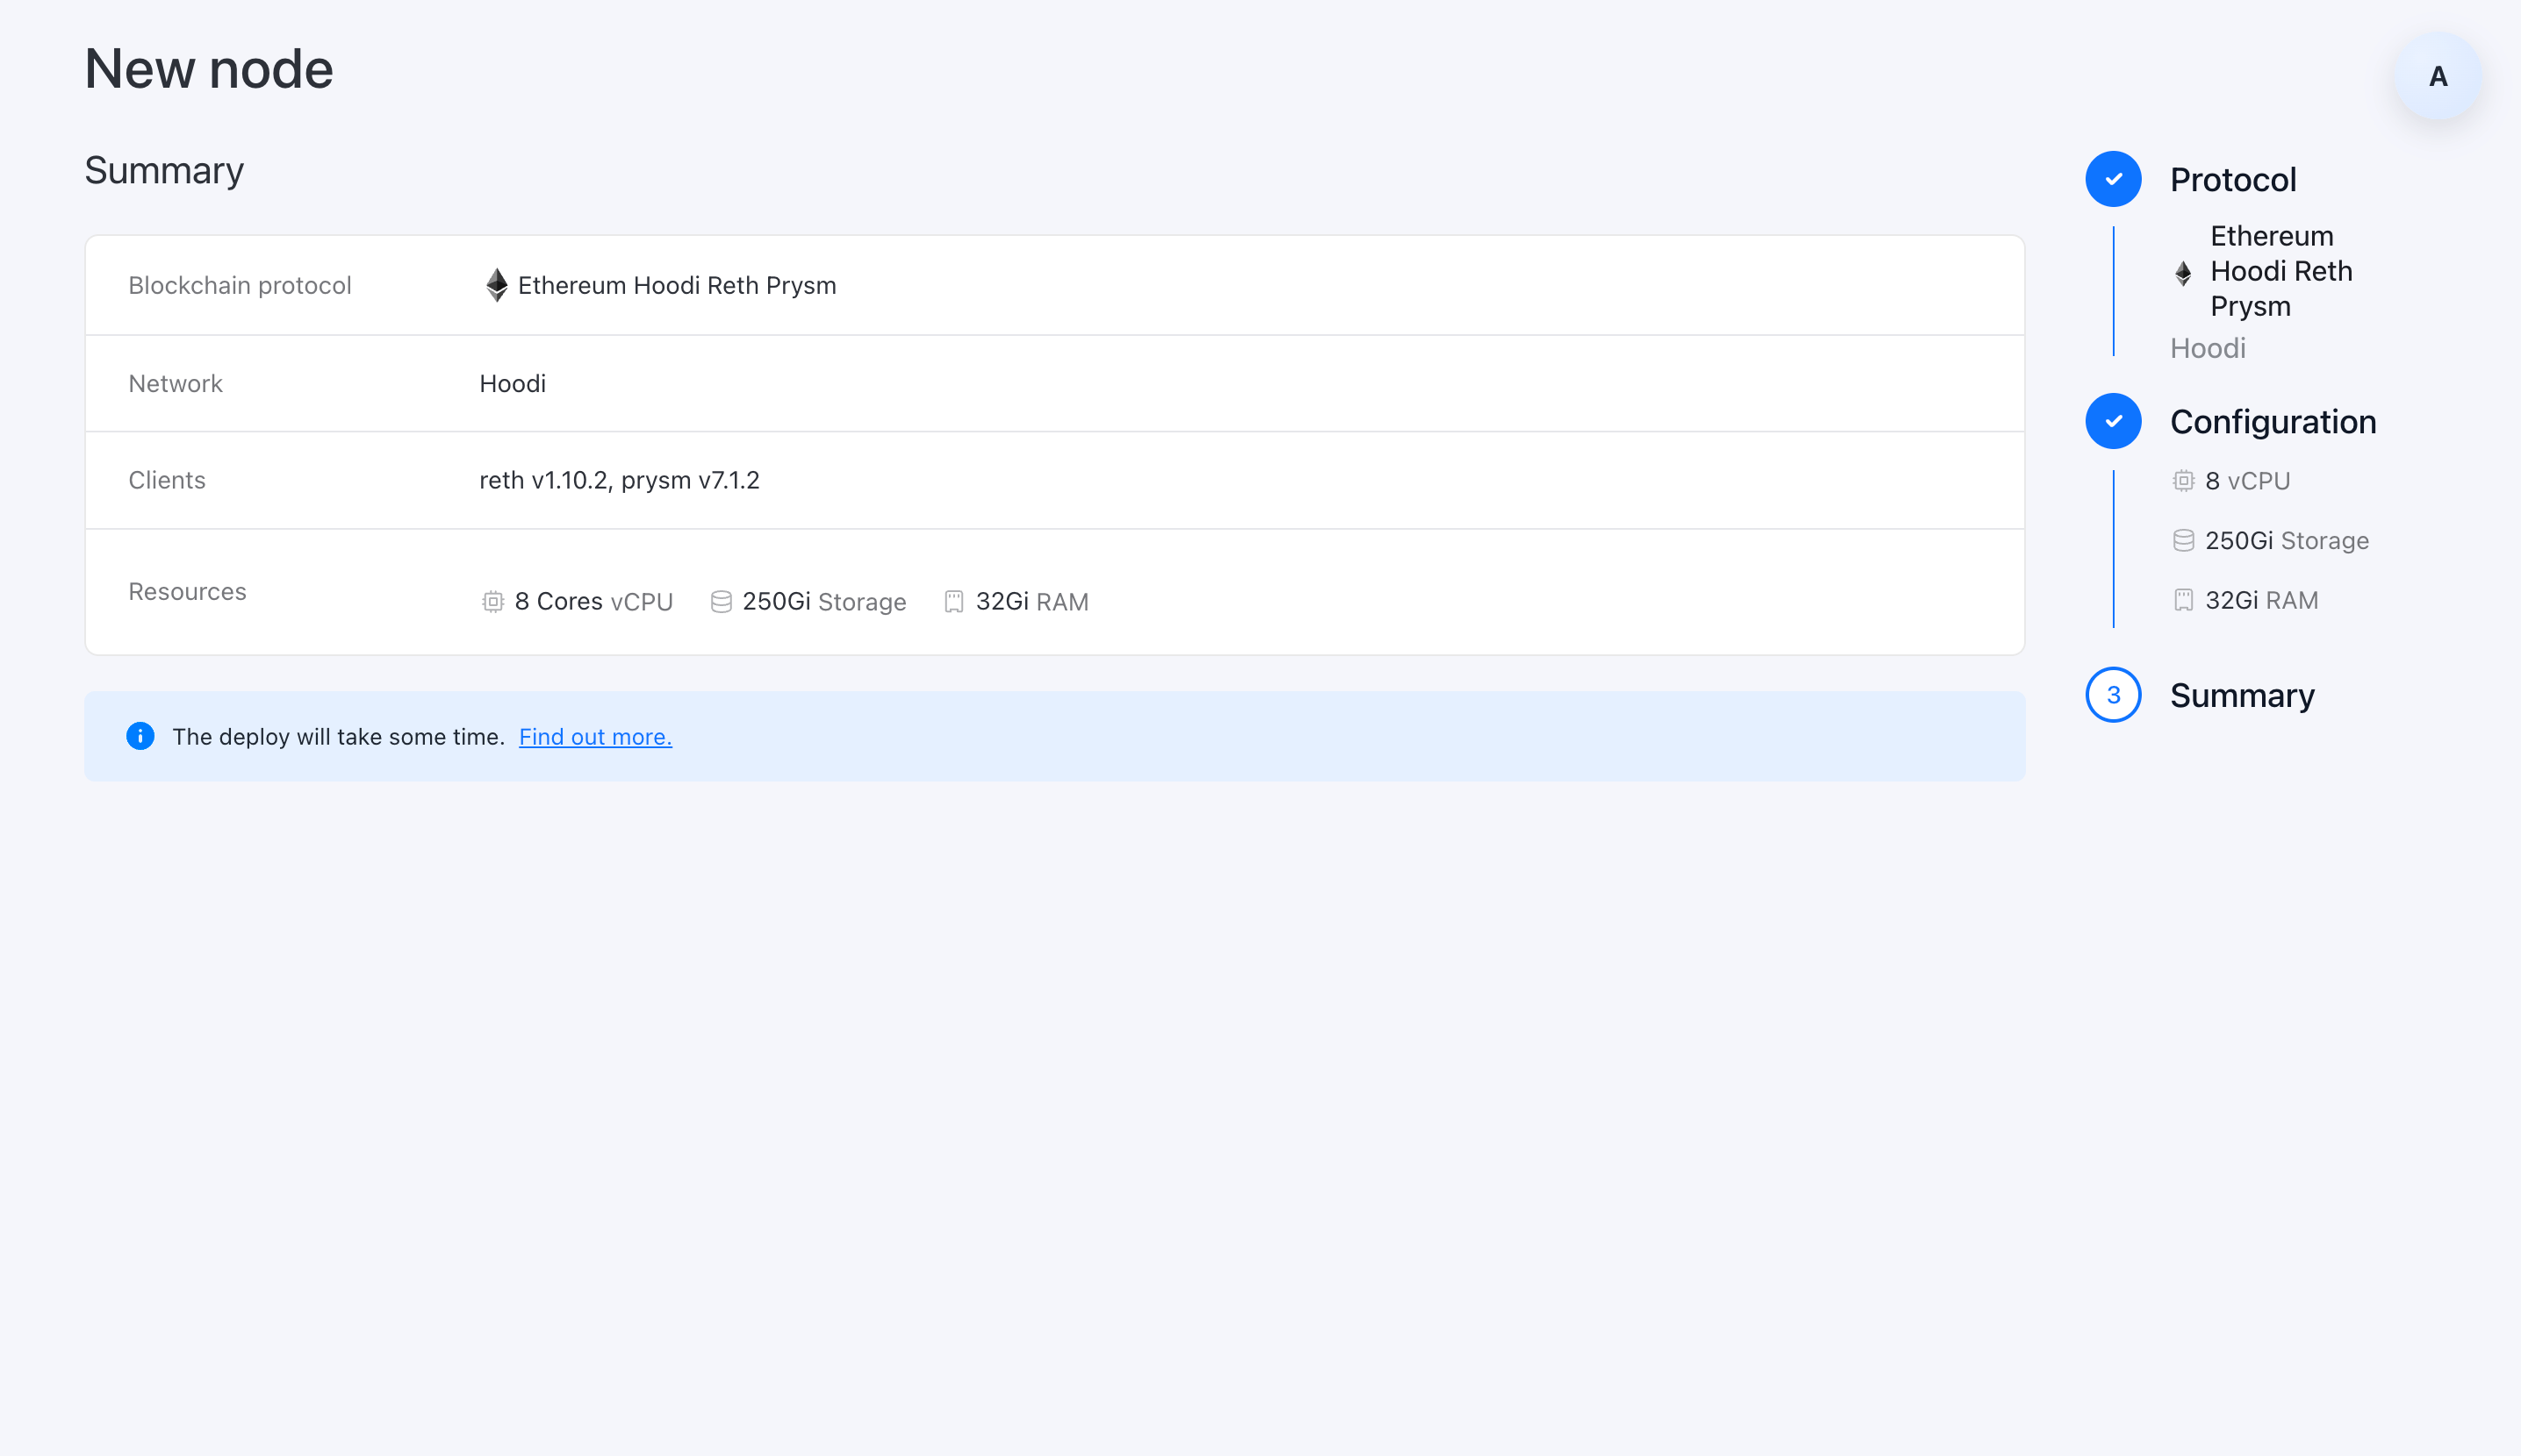Click the reth v1.10.2, prysm v7.1.2 clients text
The height and width of the screenshot is (1456, 2521).
[x=619, y=481]
